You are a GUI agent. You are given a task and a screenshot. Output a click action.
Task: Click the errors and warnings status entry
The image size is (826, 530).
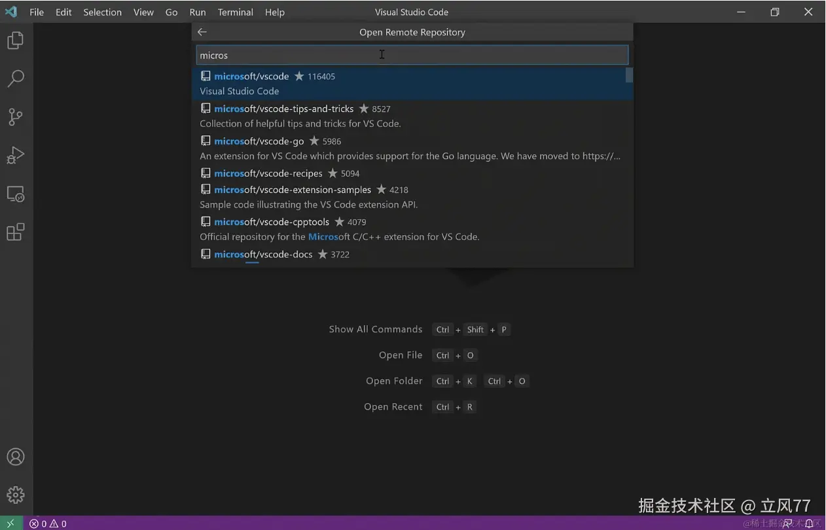coord(48,523)
